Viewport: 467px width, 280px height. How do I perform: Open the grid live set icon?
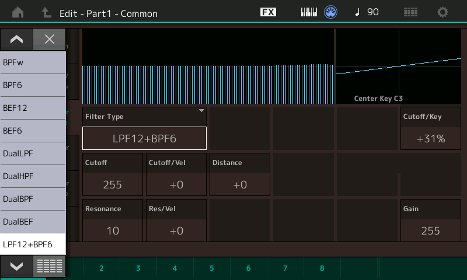pyautogui.click(x=410, y=12)
